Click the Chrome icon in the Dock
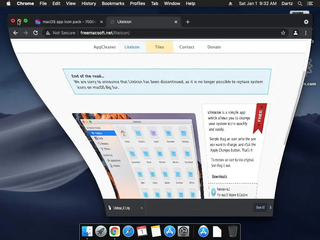This screenshot has height=240, width=320. [114, 232]
